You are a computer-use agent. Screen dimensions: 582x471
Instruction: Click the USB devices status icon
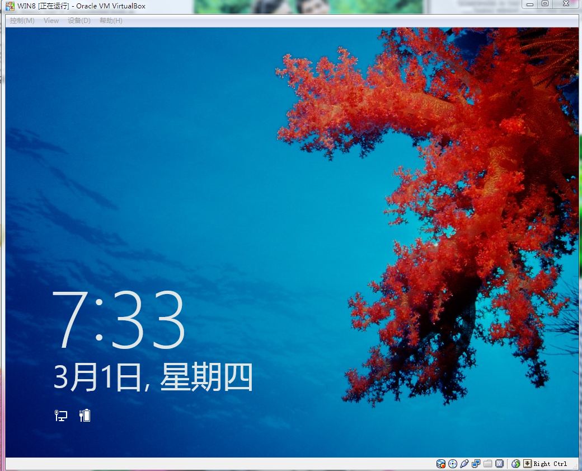pyautogui.click(x=464, y=464)
